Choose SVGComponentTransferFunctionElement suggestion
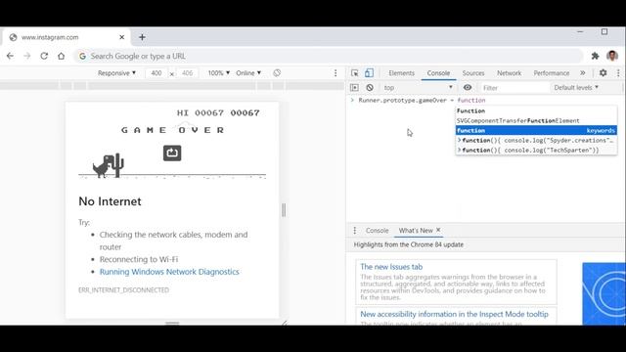 click(536, 120)
